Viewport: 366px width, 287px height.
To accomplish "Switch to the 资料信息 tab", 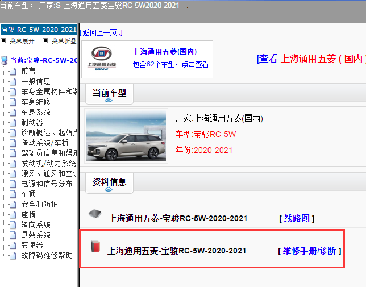I will (x=109, y=184).
